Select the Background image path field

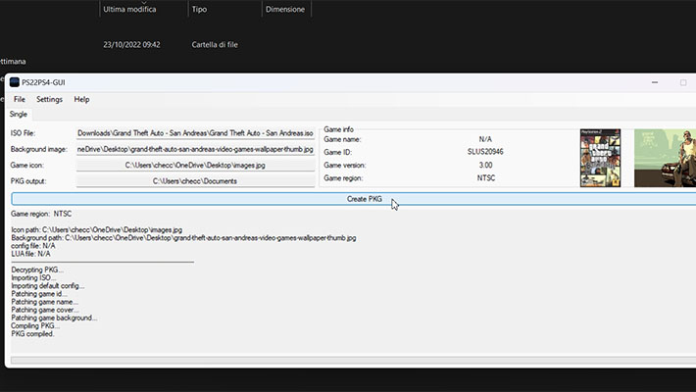[x=195, y=149]
